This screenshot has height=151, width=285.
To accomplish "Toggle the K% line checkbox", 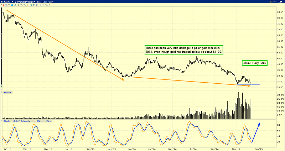I will 50,121.
